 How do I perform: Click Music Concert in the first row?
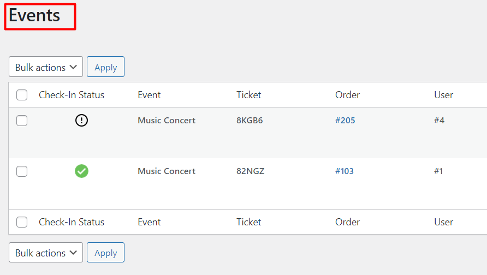coord(167,121)
